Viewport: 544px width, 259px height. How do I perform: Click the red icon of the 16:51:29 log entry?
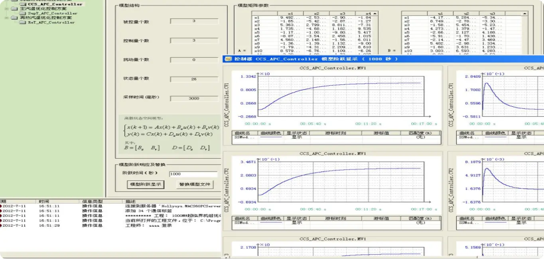click(1, 225)
